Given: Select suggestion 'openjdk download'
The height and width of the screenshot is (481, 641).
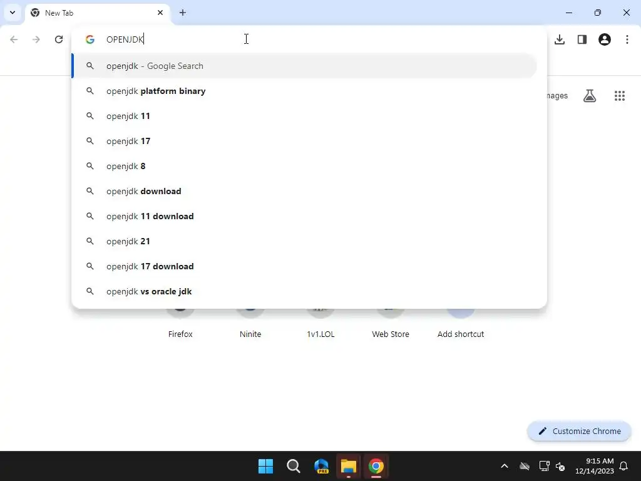Looking at the screenshot, I should (x=305, y=191).
